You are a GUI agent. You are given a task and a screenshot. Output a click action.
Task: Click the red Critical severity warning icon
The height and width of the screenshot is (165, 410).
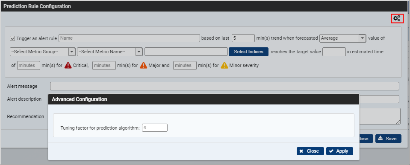click(x=68, y=65)
